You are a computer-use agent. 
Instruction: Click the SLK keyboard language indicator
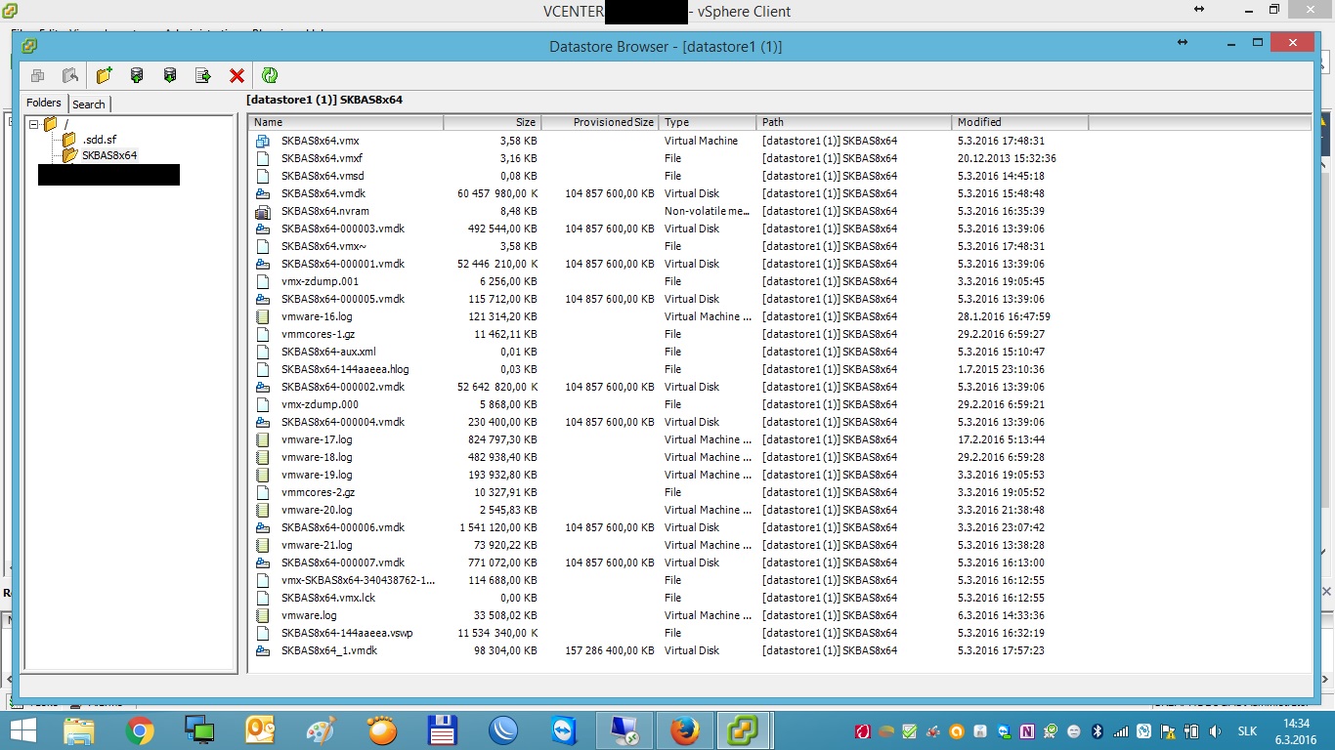[x=1247, y=730]
